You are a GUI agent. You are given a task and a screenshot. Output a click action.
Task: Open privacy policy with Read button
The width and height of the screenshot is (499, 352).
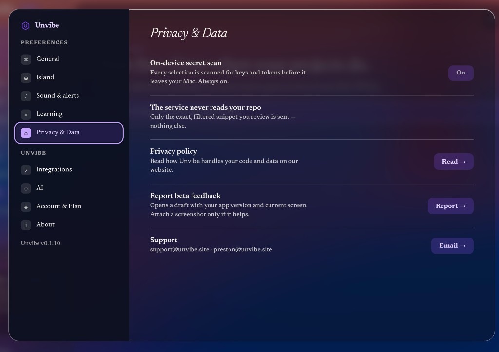454,162
